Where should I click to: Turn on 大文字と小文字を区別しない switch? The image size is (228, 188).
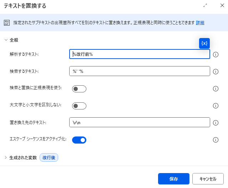point(79,106)
